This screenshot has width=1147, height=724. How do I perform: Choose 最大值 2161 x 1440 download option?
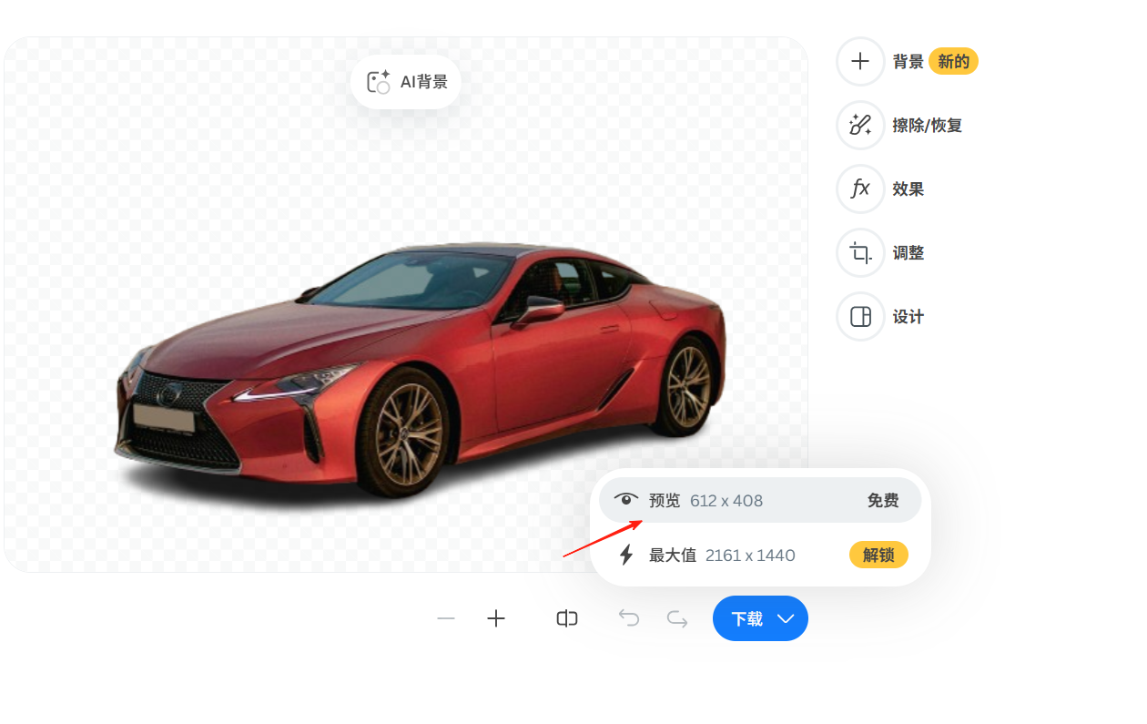pos(760,555)
